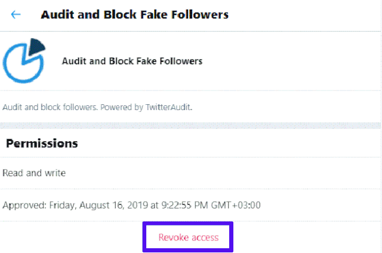The image size is (382, 253).
Task: Click the app description text line
Action: point(97,107)
